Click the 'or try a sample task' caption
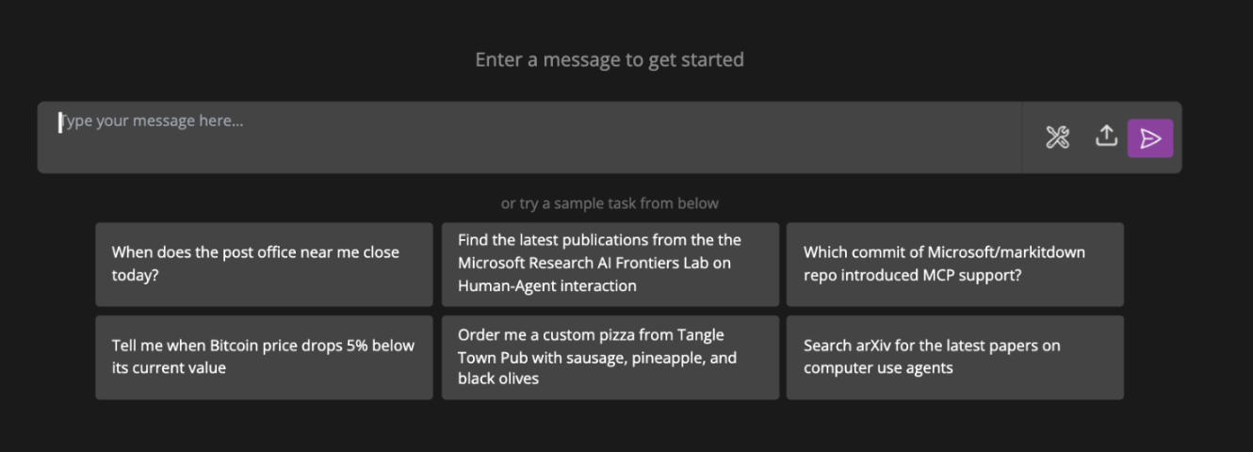The image size is (1253, 452). (x=610, y=203)
